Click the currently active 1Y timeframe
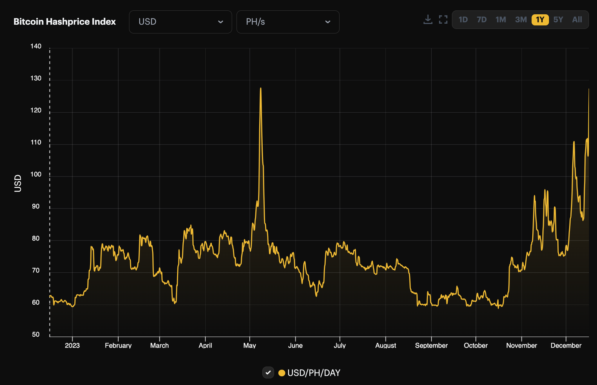Screen dimensions: 597x385 pos(540,19)
